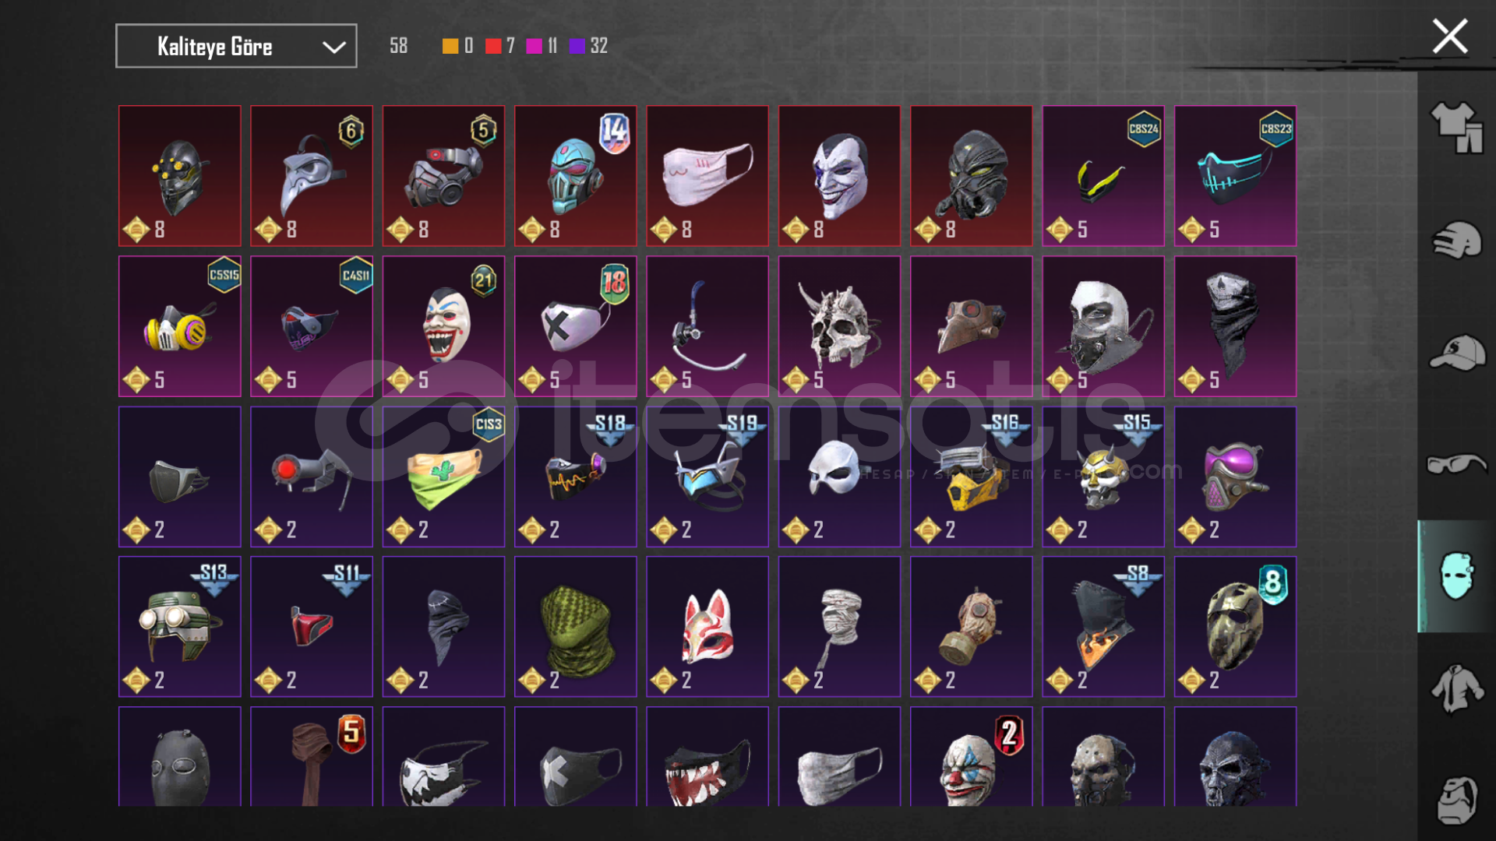Close the inventory screen with X
Screen dimensions: 1496x841
pyautogui.click(x=1450, y=37)
